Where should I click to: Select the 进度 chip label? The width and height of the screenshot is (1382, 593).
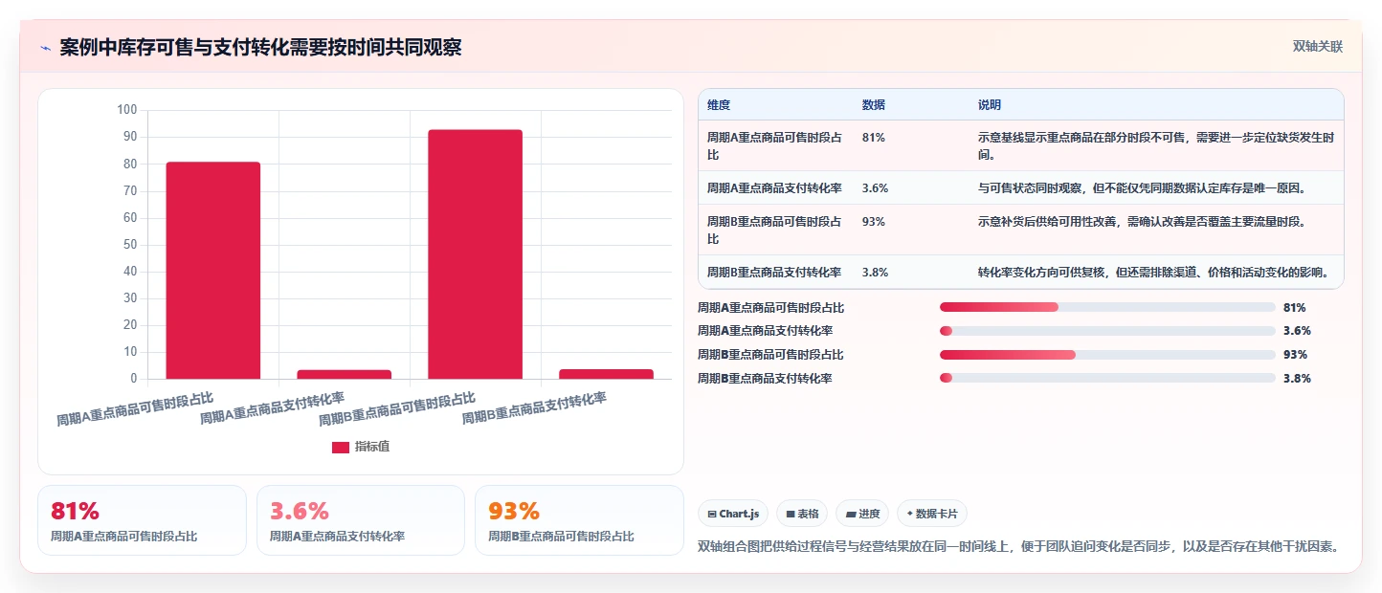point(869,514)
